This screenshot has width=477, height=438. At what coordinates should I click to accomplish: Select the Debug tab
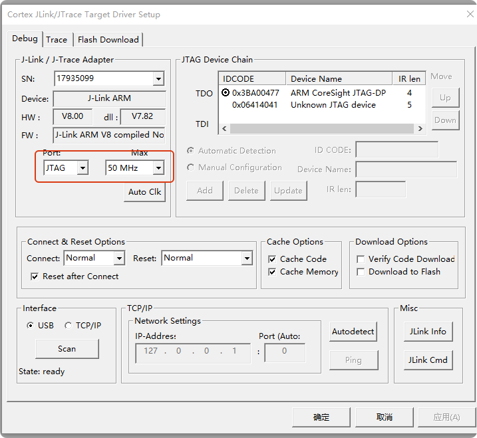coord(25,39)
